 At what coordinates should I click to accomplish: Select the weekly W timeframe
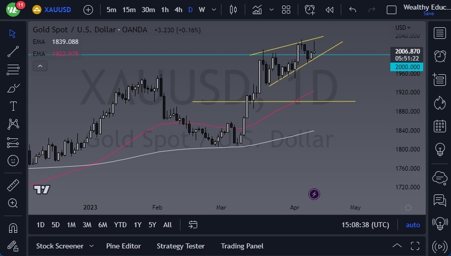202,10
